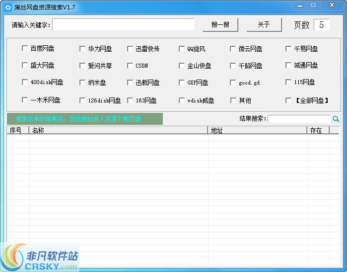Click the 结果搜索 input box
Viewport: 347px width, 272px height.
299,119
